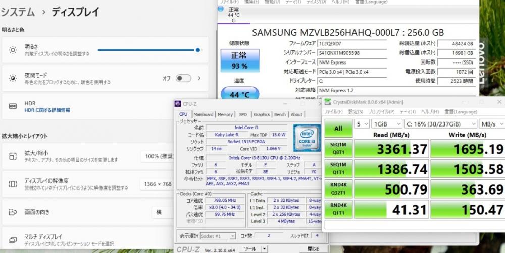Screen dimensions: 505x253
Task: Click the 正常 93 % health status button
Action: pos(239,60)
